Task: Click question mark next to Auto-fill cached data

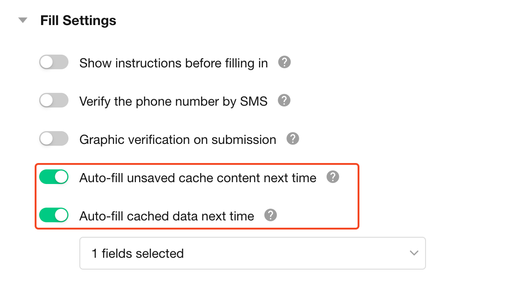Action: coord(271,215)
